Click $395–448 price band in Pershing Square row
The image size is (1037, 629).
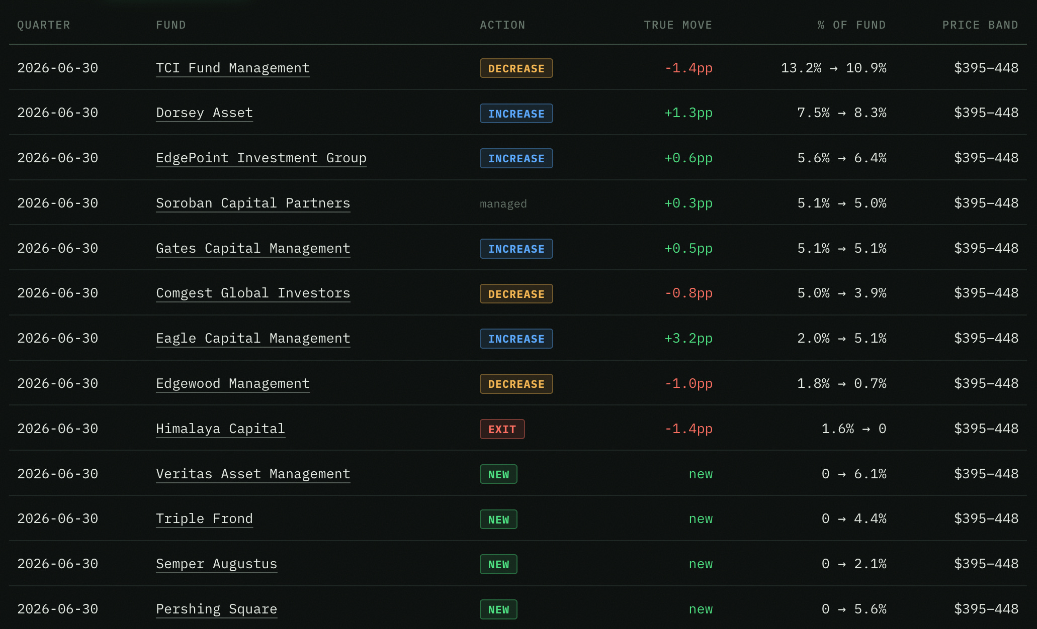pyautogui.click(x=986, y=609)
